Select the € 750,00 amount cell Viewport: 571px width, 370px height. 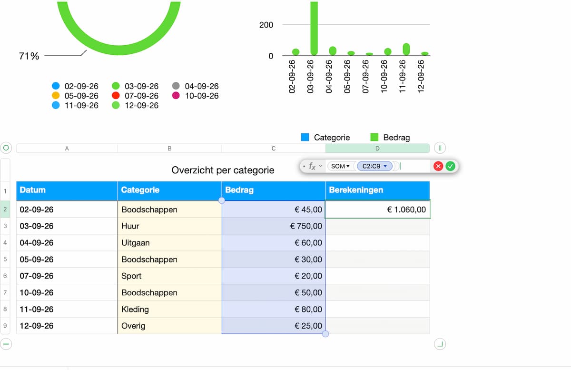click(274, 226)
